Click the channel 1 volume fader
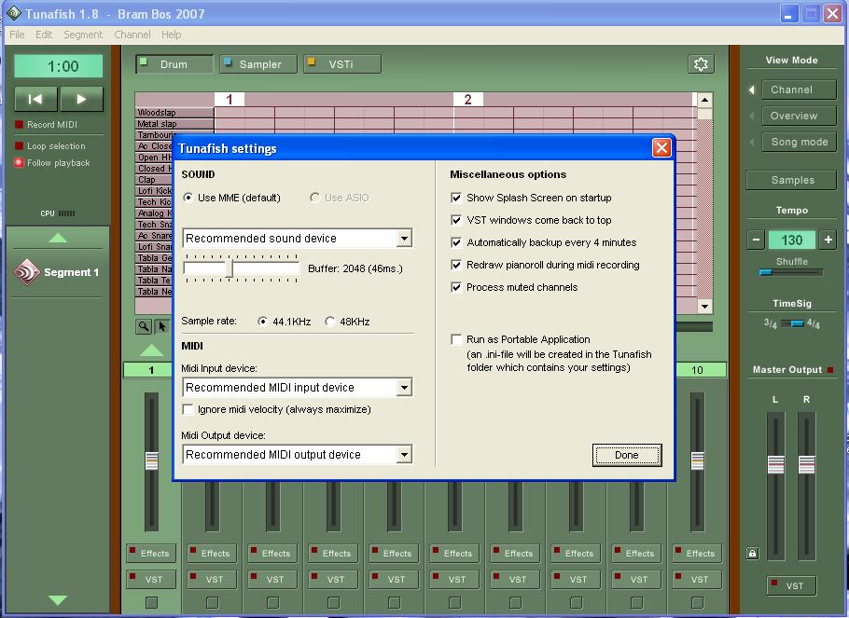849x618 pixels. pyautogui.click(x=151, y=461)
